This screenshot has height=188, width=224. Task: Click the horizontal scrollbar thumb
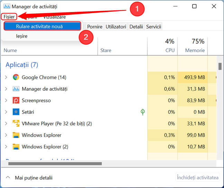coord(55,164)
